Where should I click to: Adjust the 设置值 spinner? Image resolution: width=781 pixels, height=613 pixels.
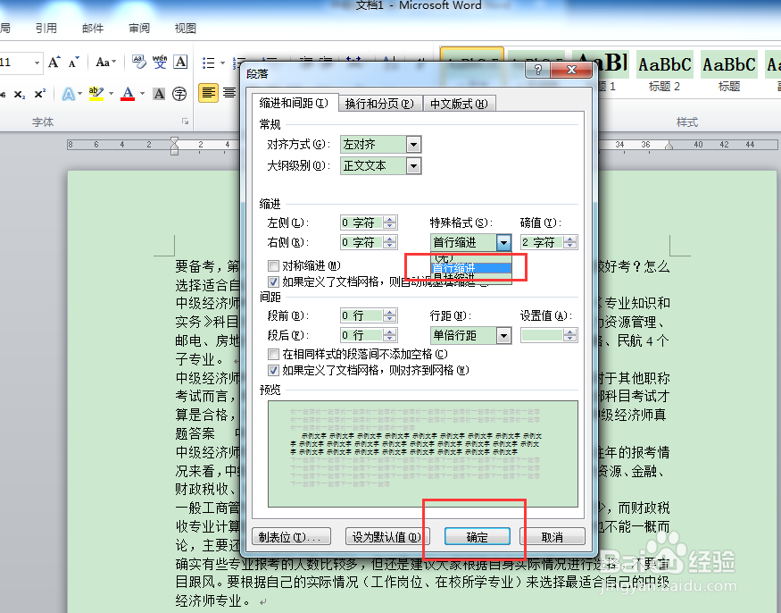(x=570, y=335)
